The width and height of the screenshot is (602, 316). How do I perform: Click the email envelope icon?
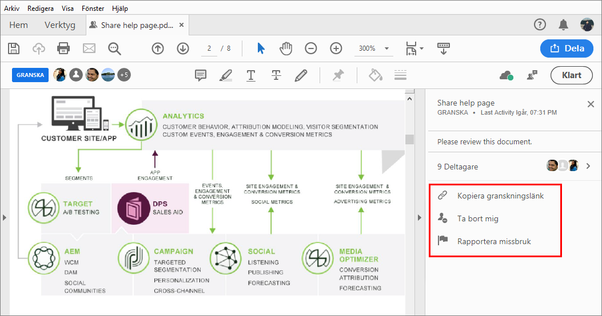(x=89, y=48)
